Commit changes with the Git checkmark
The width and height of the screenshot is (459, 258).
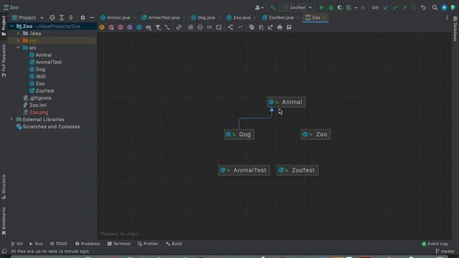(x=395, y=8)
